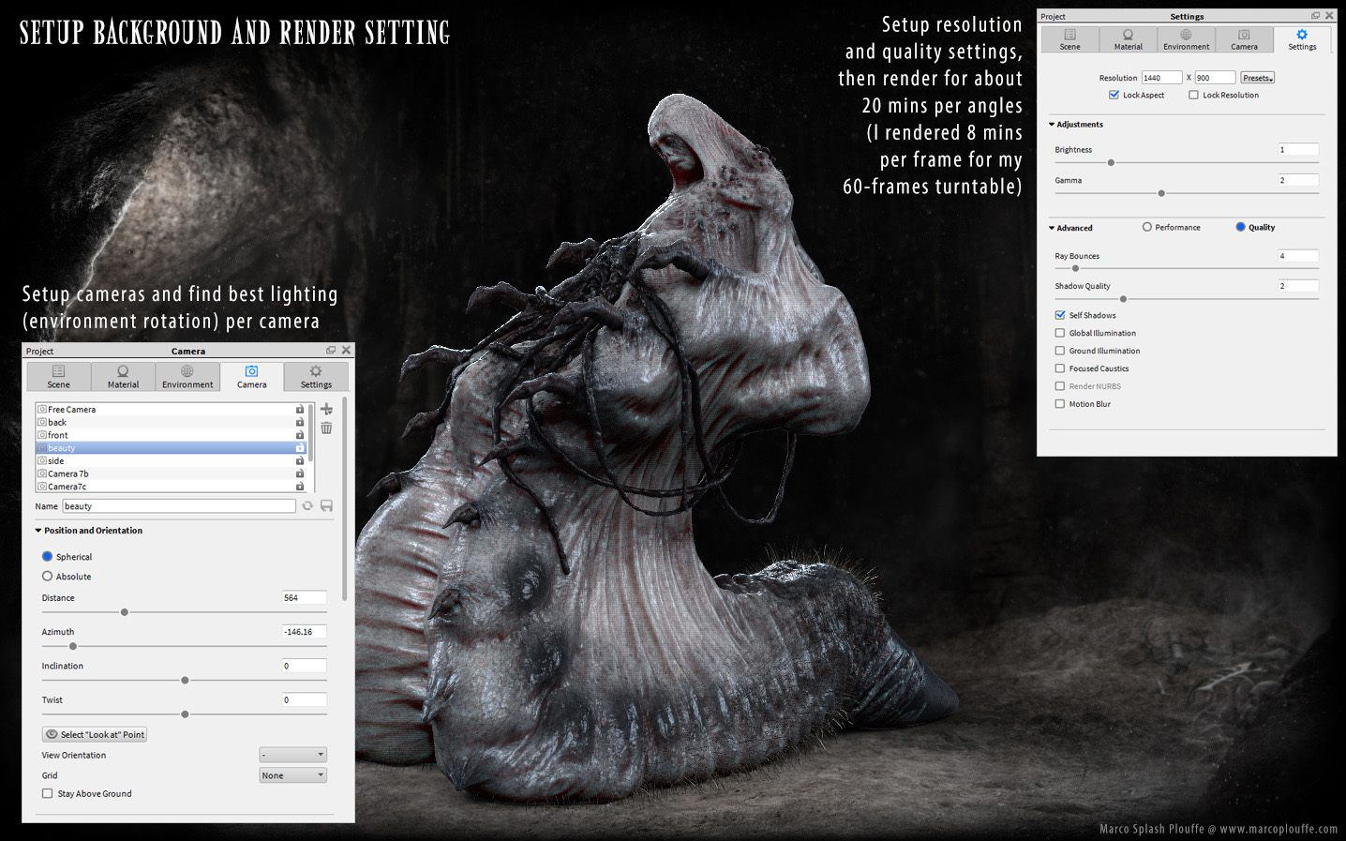
Task: Select Absolute radio button
Action: coord(47,576)
